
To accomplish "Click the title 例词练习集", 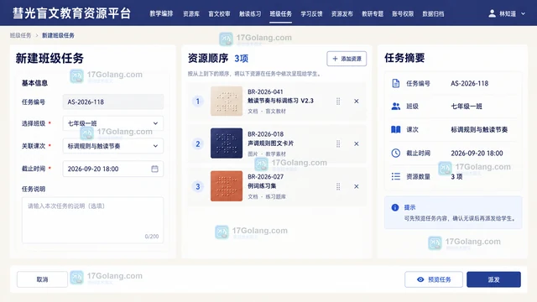I will (x=262, y=186).
